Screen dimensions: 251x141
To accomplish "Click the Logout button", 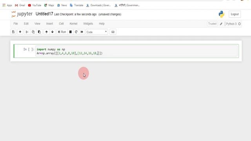I will 235,14.
